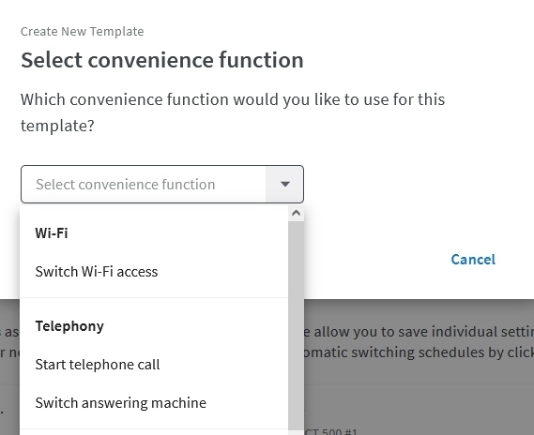Viewport: 534px width, 435px height.
Task: Click the partially visible 'CT 500 #1' entry
Action: (x=331, y=431)
